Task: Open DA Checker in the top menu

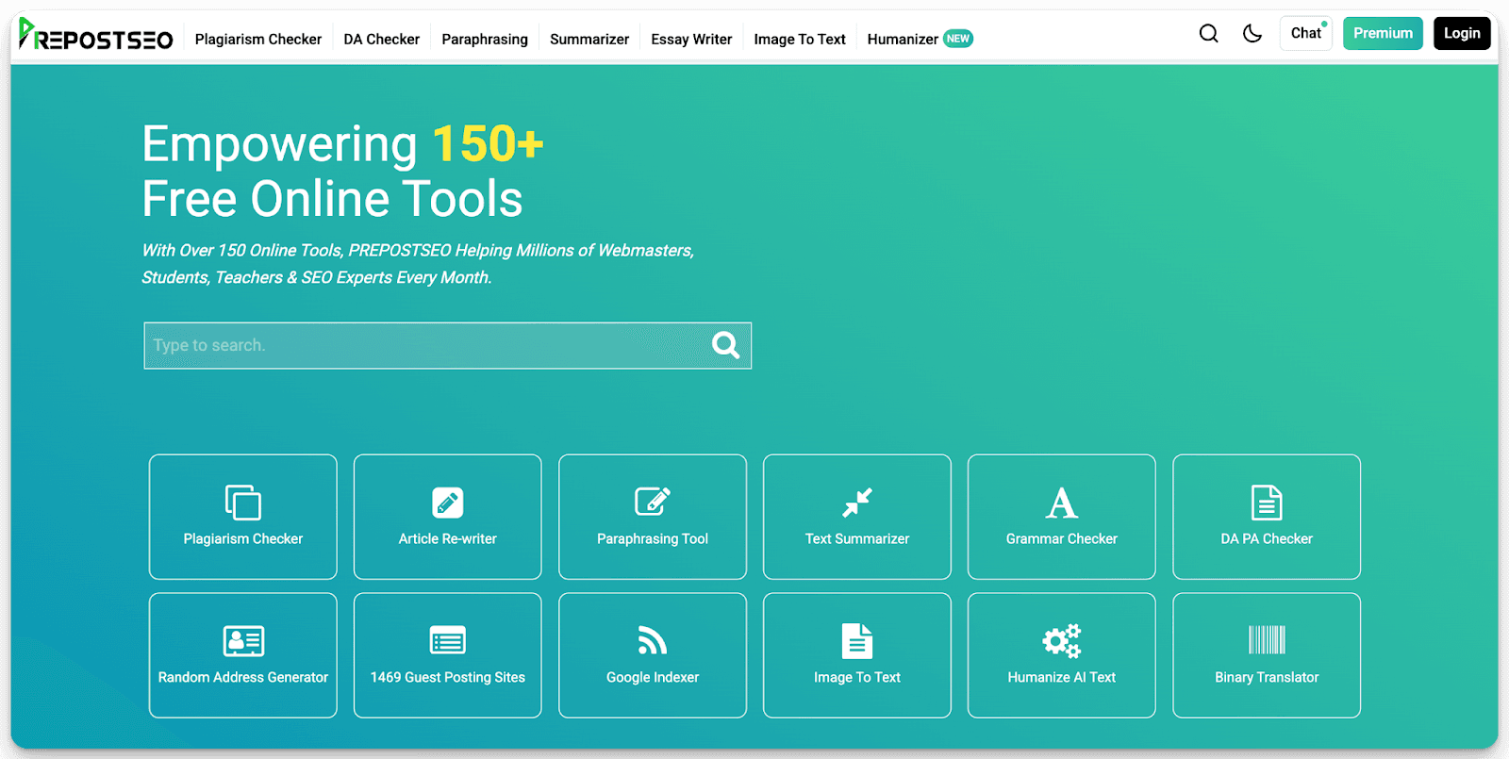Action: pos(382,39)
